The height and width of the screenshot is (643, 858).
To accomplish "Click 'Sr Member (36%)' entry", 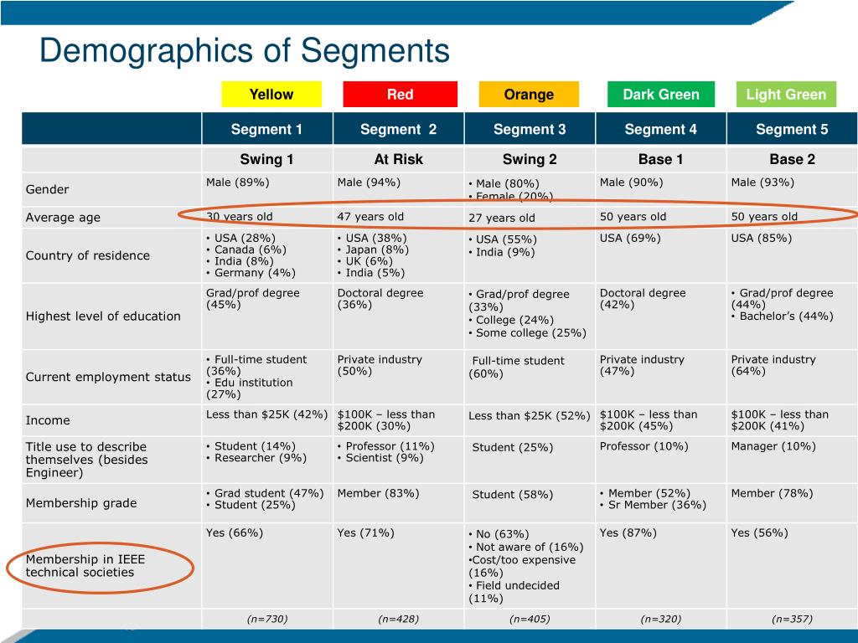I will pos(654,505).
